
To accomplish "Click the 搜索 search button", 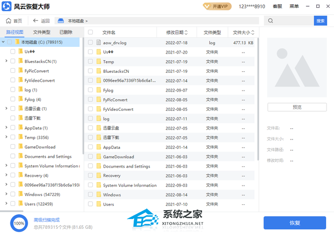I will 320,21.
